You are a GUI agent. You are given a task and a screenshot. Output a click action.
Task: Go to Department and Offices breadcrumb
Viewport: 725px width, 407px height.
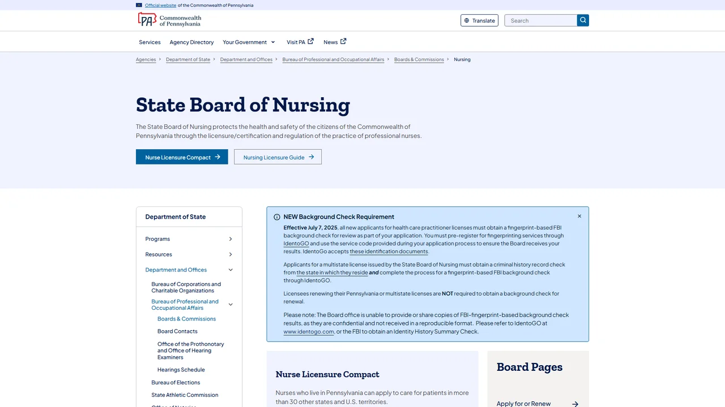tap(246, 59)
